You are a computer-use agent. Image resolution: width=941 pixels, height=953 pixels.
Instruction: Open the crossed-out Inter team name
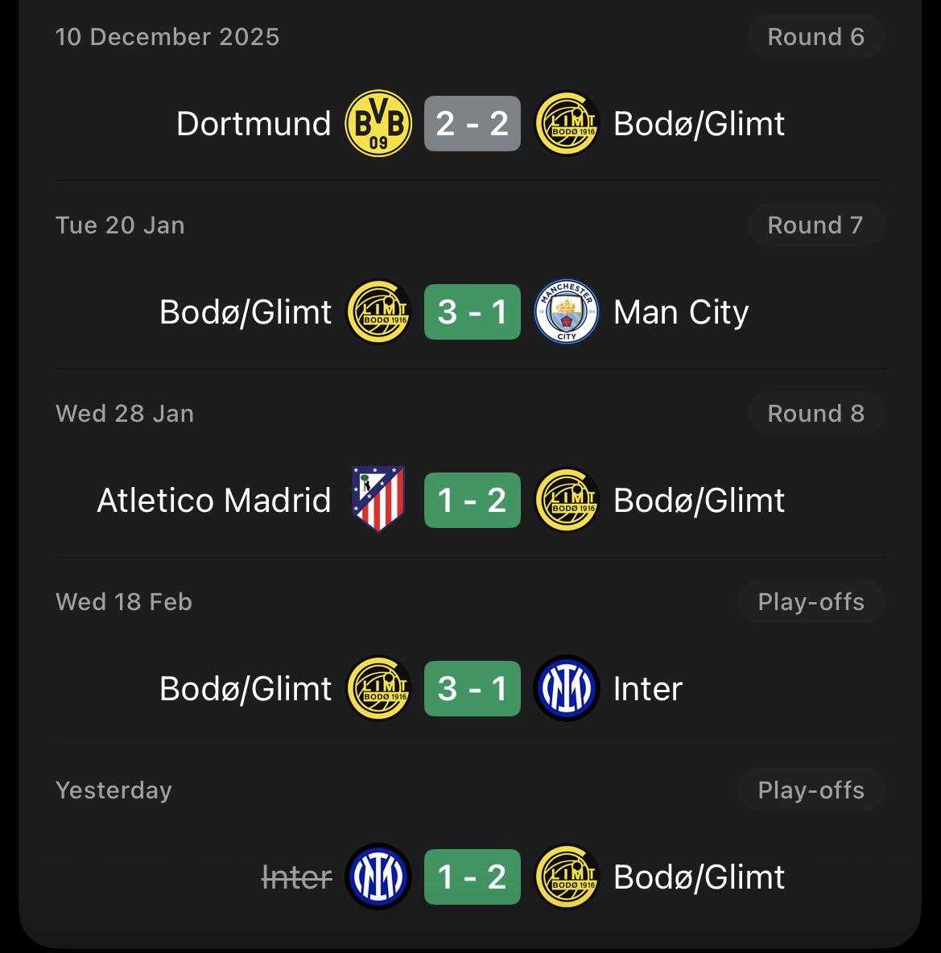pos(297,877)
